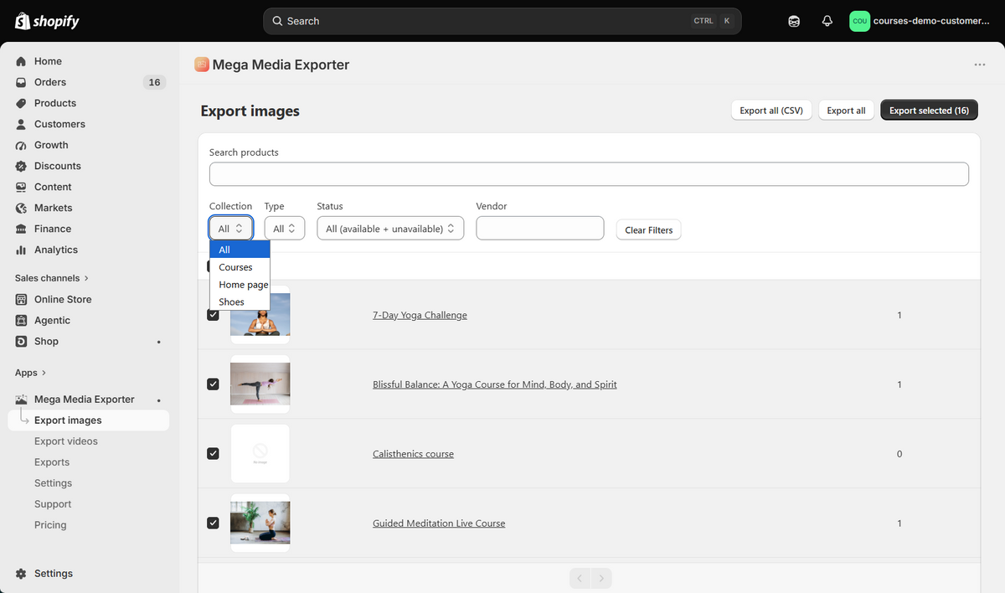
Task: Click the Online Store storefront icon
Action: coord(21,299)
